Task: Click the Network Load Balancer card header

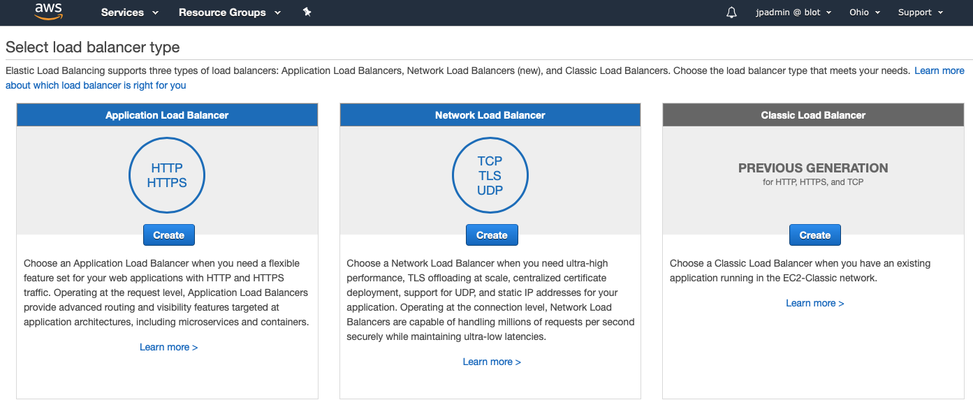Action: (490, 115)
